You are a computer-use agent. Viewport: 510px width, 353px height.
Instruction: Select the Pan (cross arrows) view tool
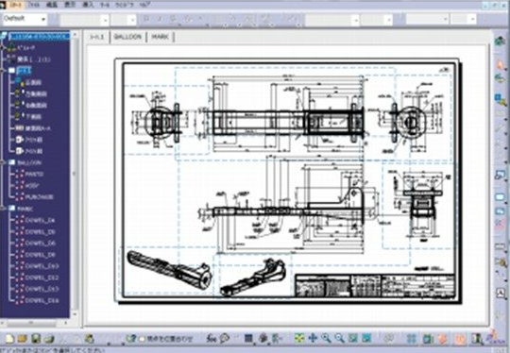(313, 338)
